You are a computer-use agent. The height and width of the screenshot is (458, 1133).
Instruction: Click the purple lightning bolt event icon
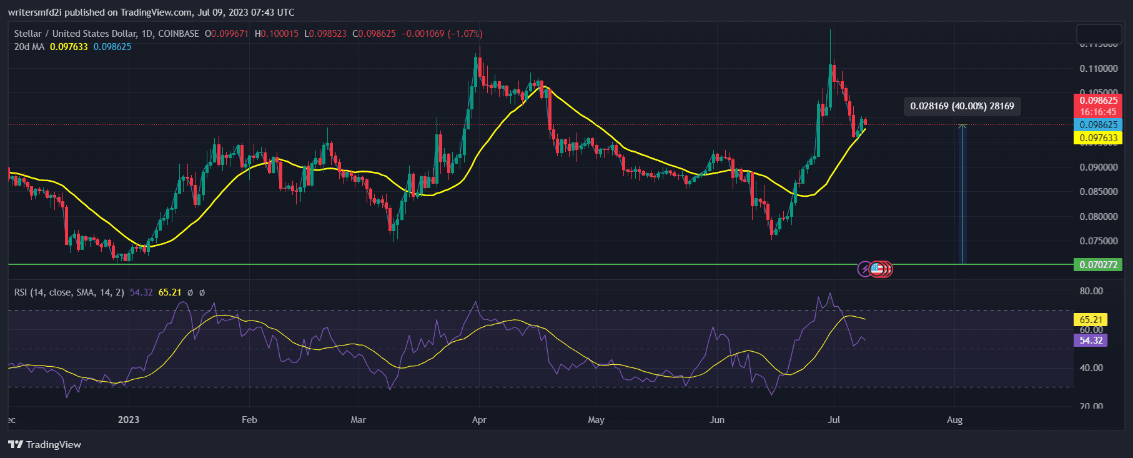tap(865, 269)
